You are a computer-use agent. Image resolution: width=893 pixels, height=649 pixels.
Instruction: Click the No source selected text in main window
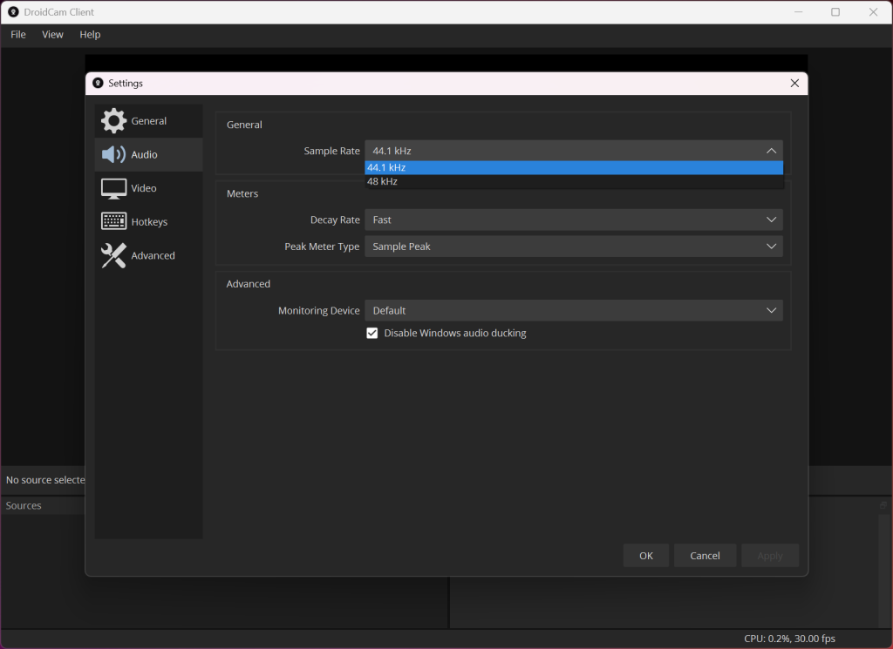pos(45,480)
